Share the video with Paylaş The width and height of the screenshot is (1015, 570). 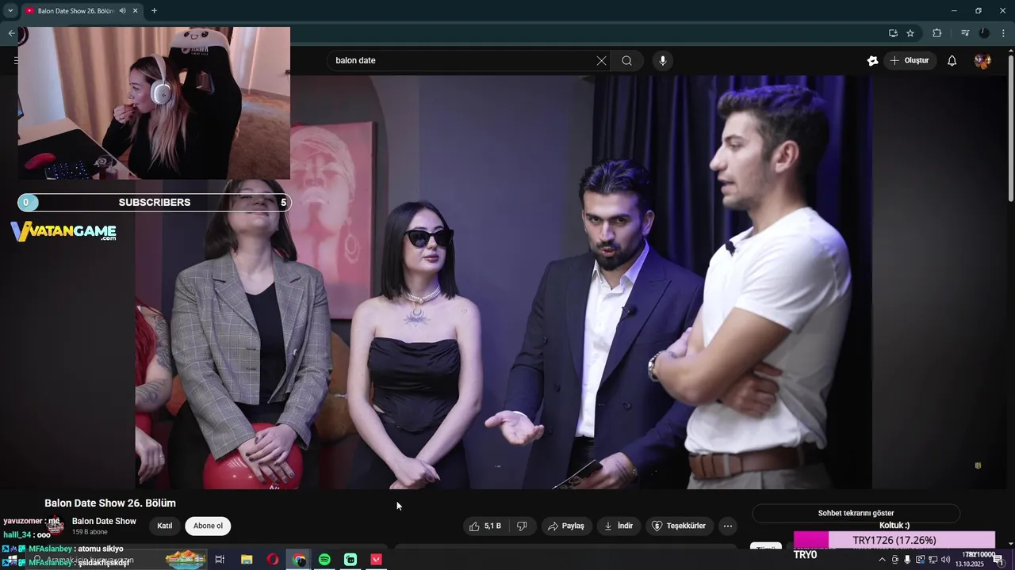(x=567, y=526)
